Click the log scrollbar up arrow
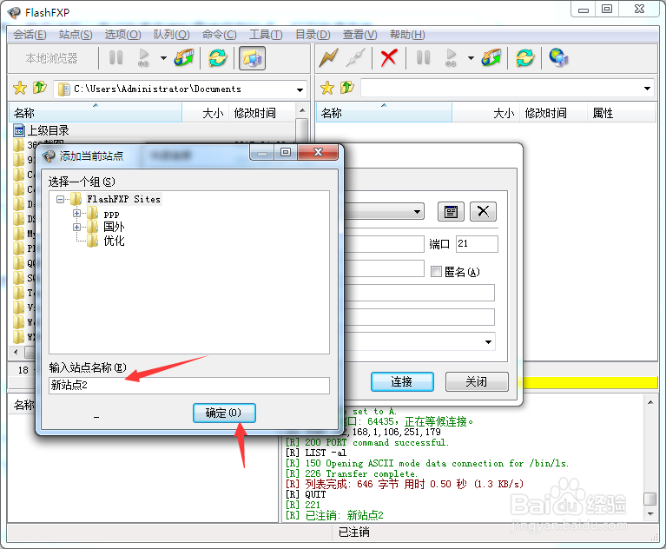 click(x=650, y=402)
